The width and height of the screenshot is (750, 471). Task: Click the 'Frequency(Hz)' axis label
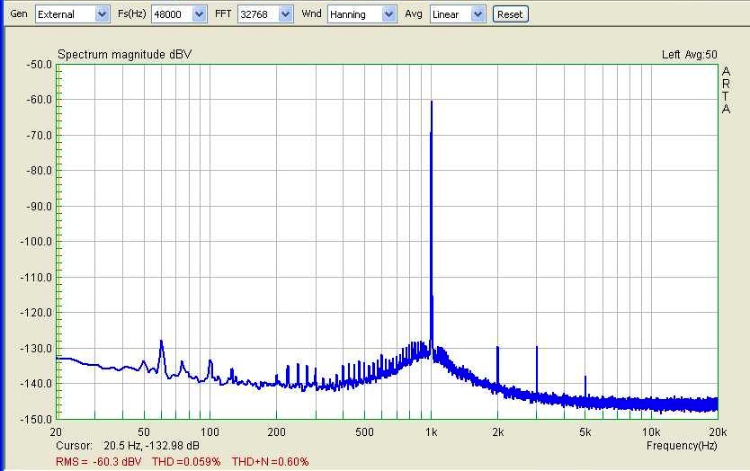[682, 446]
